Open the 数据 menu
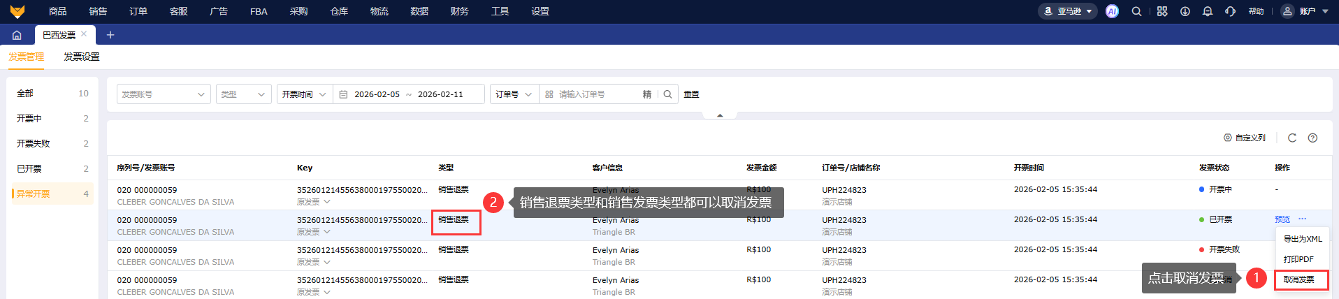Viewport: 1339px width, 299px height. (419, 11)
